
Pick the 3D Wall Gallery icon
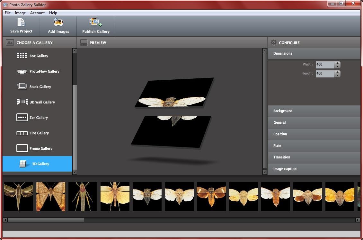pos(22,102)
